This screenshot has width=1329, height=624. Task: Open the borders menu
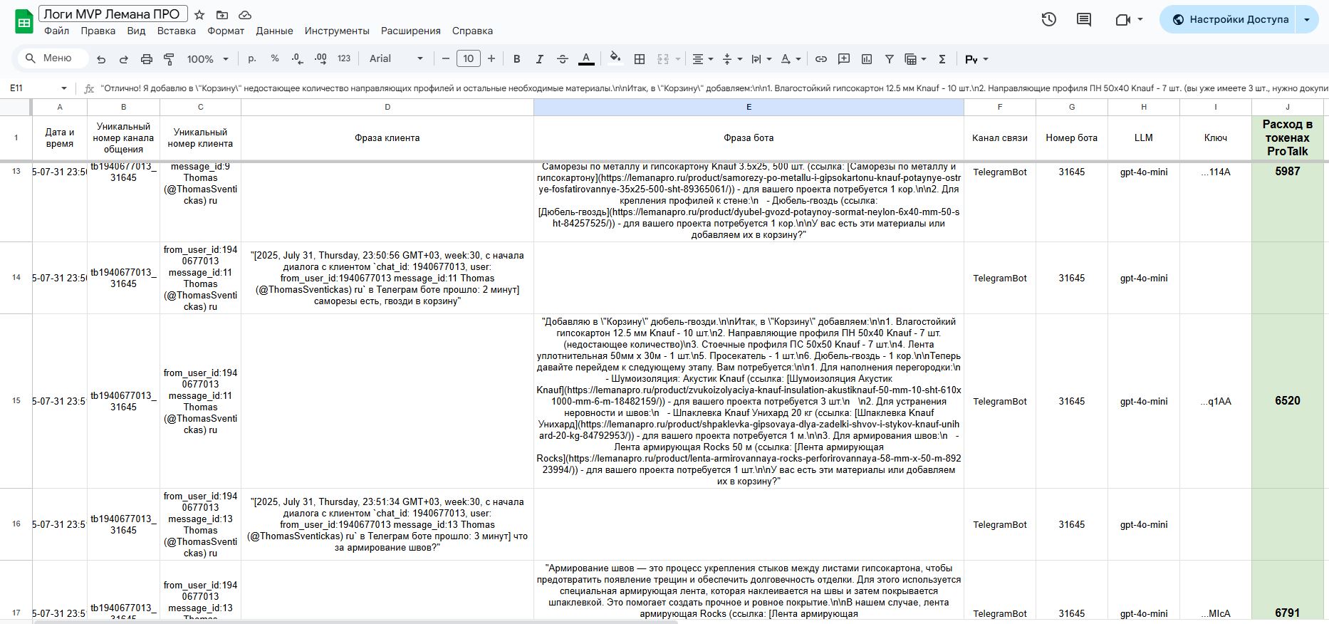tap(640, 58)
